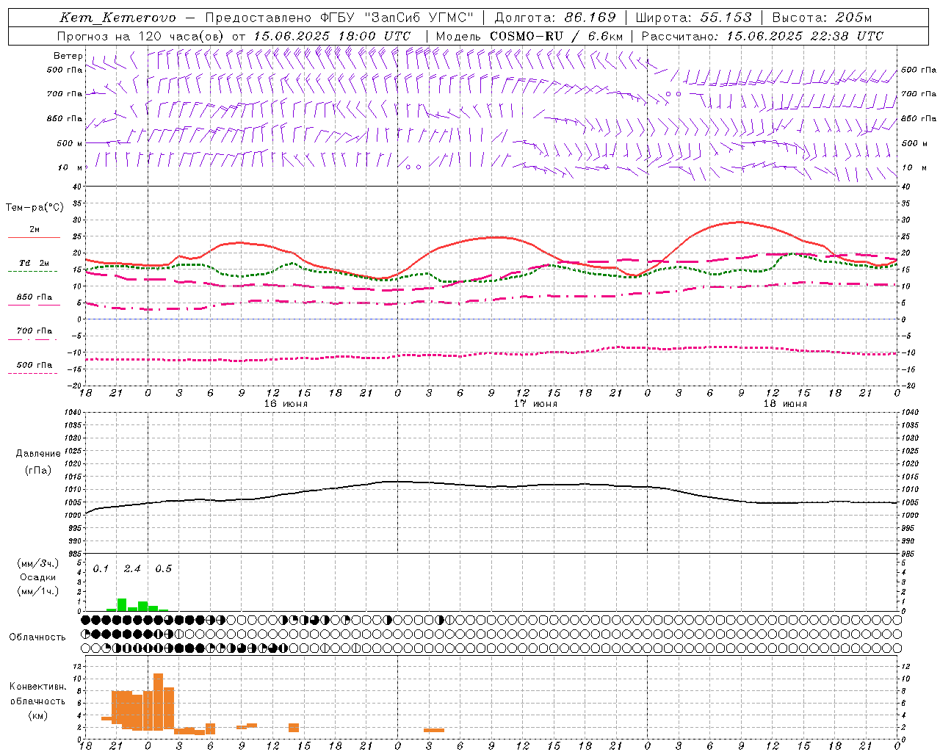Click the Td 2м dew point legend label
This screenshot has width=940, height=752.
35,263
